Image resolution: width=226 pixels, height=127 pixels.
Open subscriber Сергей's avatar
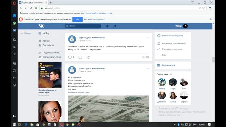[184, 95]
